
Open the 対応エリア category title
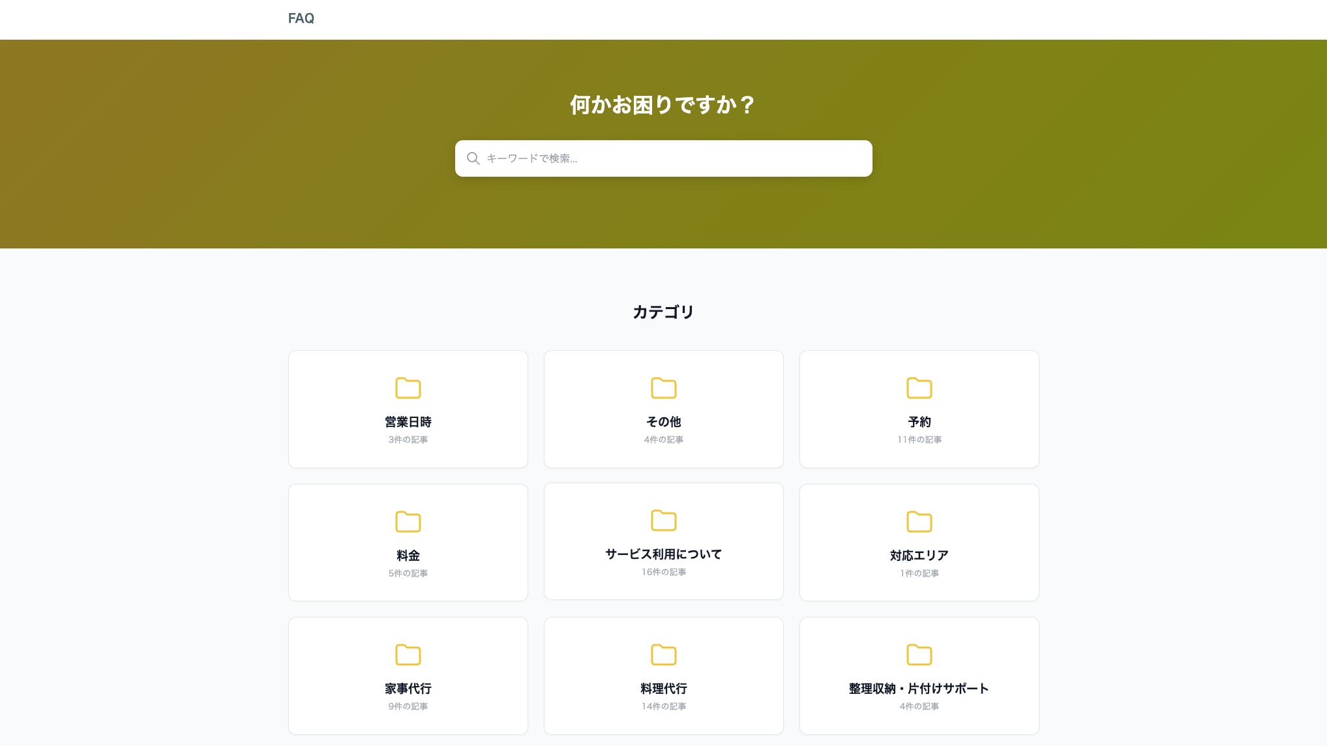pyautogui.click(x=919, y=556)
